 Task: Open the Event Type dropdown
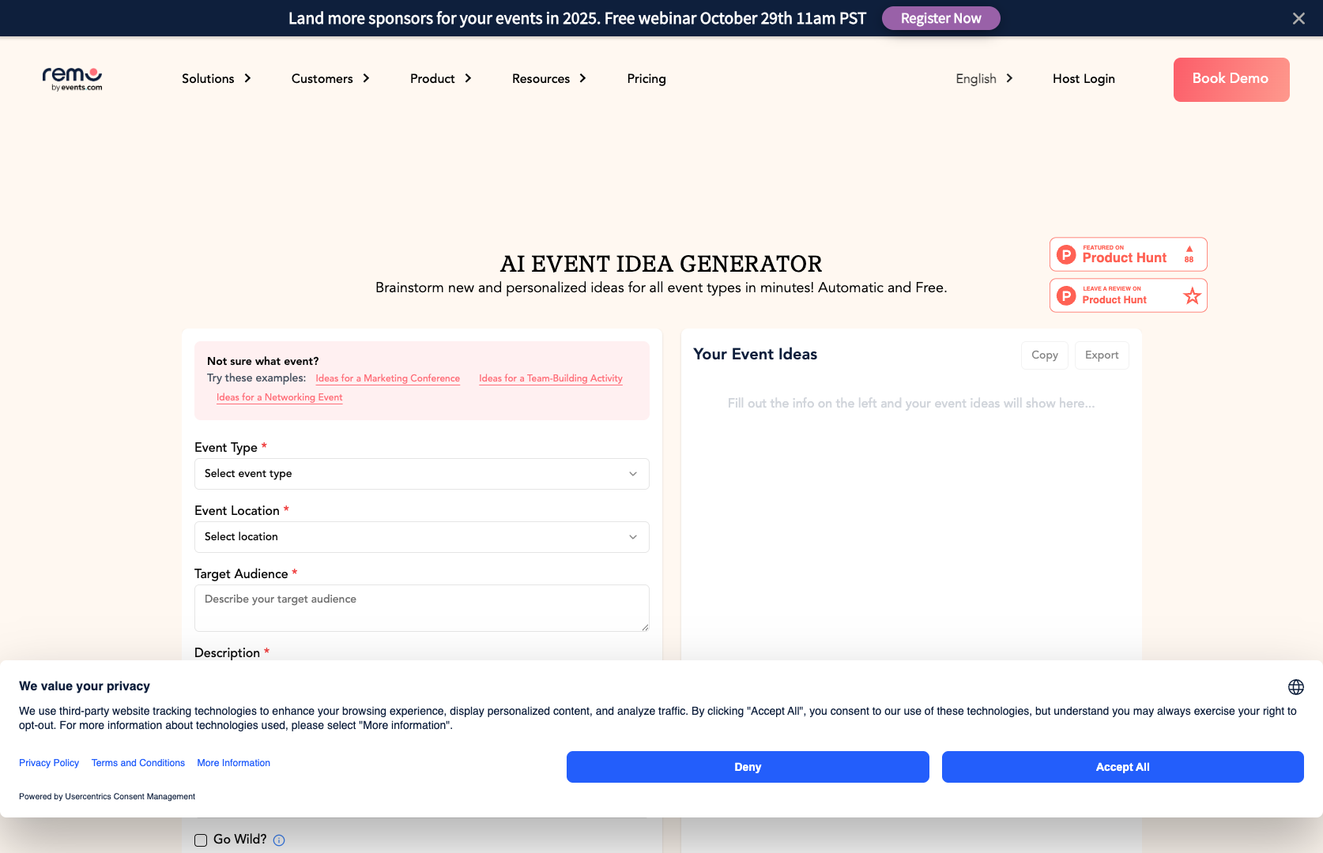click(421, 473)
